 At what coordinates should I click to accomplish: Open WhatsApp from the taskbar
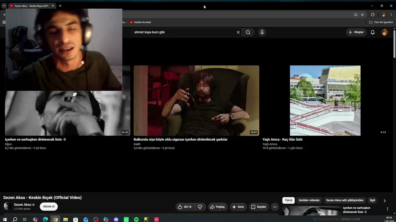coord(126,220)
